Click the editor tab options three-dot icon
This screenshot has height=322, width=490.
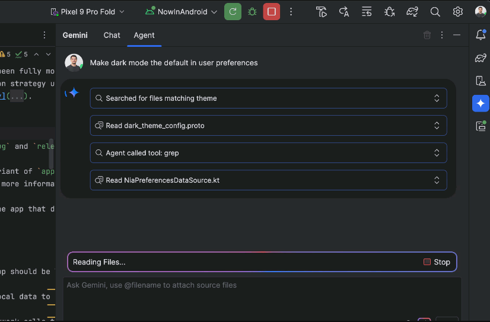click(44, 35)
